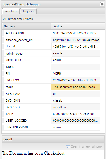This screenshot has width=106, height=159.
Task: Click the Name column sort arrow
Action: 15,27
